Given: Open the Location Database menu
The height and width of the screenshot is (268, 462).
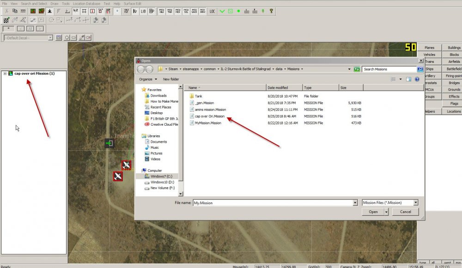Looking at the screenshot, I should [86, 3].
